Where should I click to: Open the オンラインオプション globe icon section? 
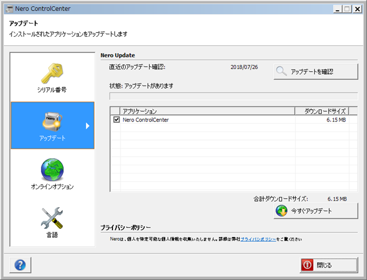pos(52,169)
